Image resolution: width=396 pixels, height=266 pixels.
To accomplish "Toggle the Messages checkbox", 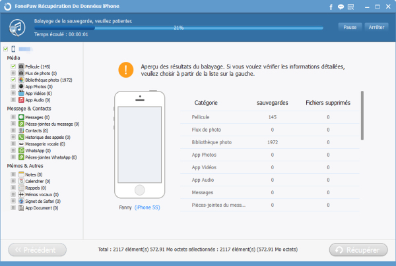I will click(x=13, y=117).
